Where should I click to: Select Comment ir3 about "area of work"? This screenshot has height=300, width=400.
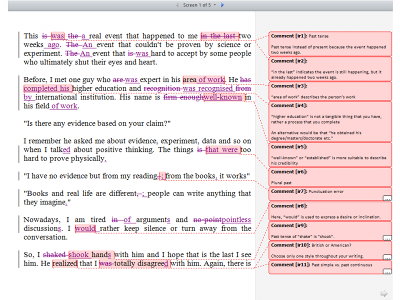330,91
